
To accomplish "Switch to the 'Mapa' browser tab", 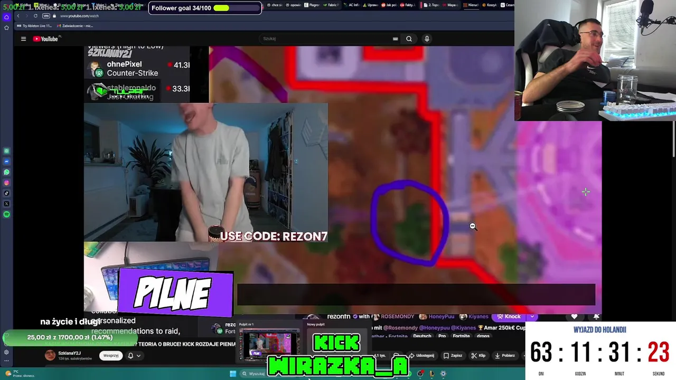I will pyautogui.click(x=450, y=5).
